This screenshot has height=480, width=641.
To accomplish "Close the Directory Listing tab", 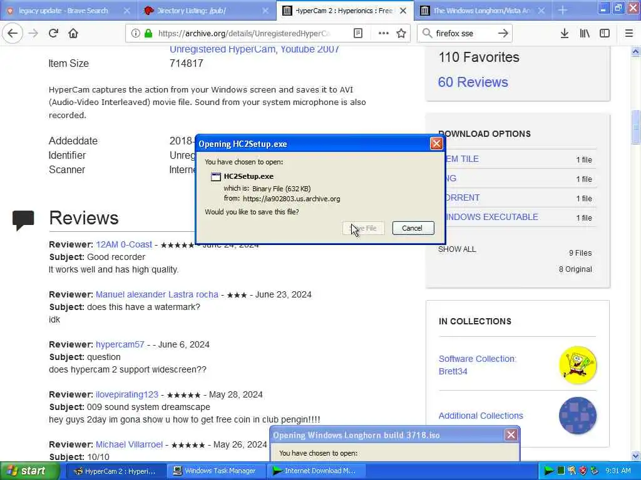I will 265,11.
